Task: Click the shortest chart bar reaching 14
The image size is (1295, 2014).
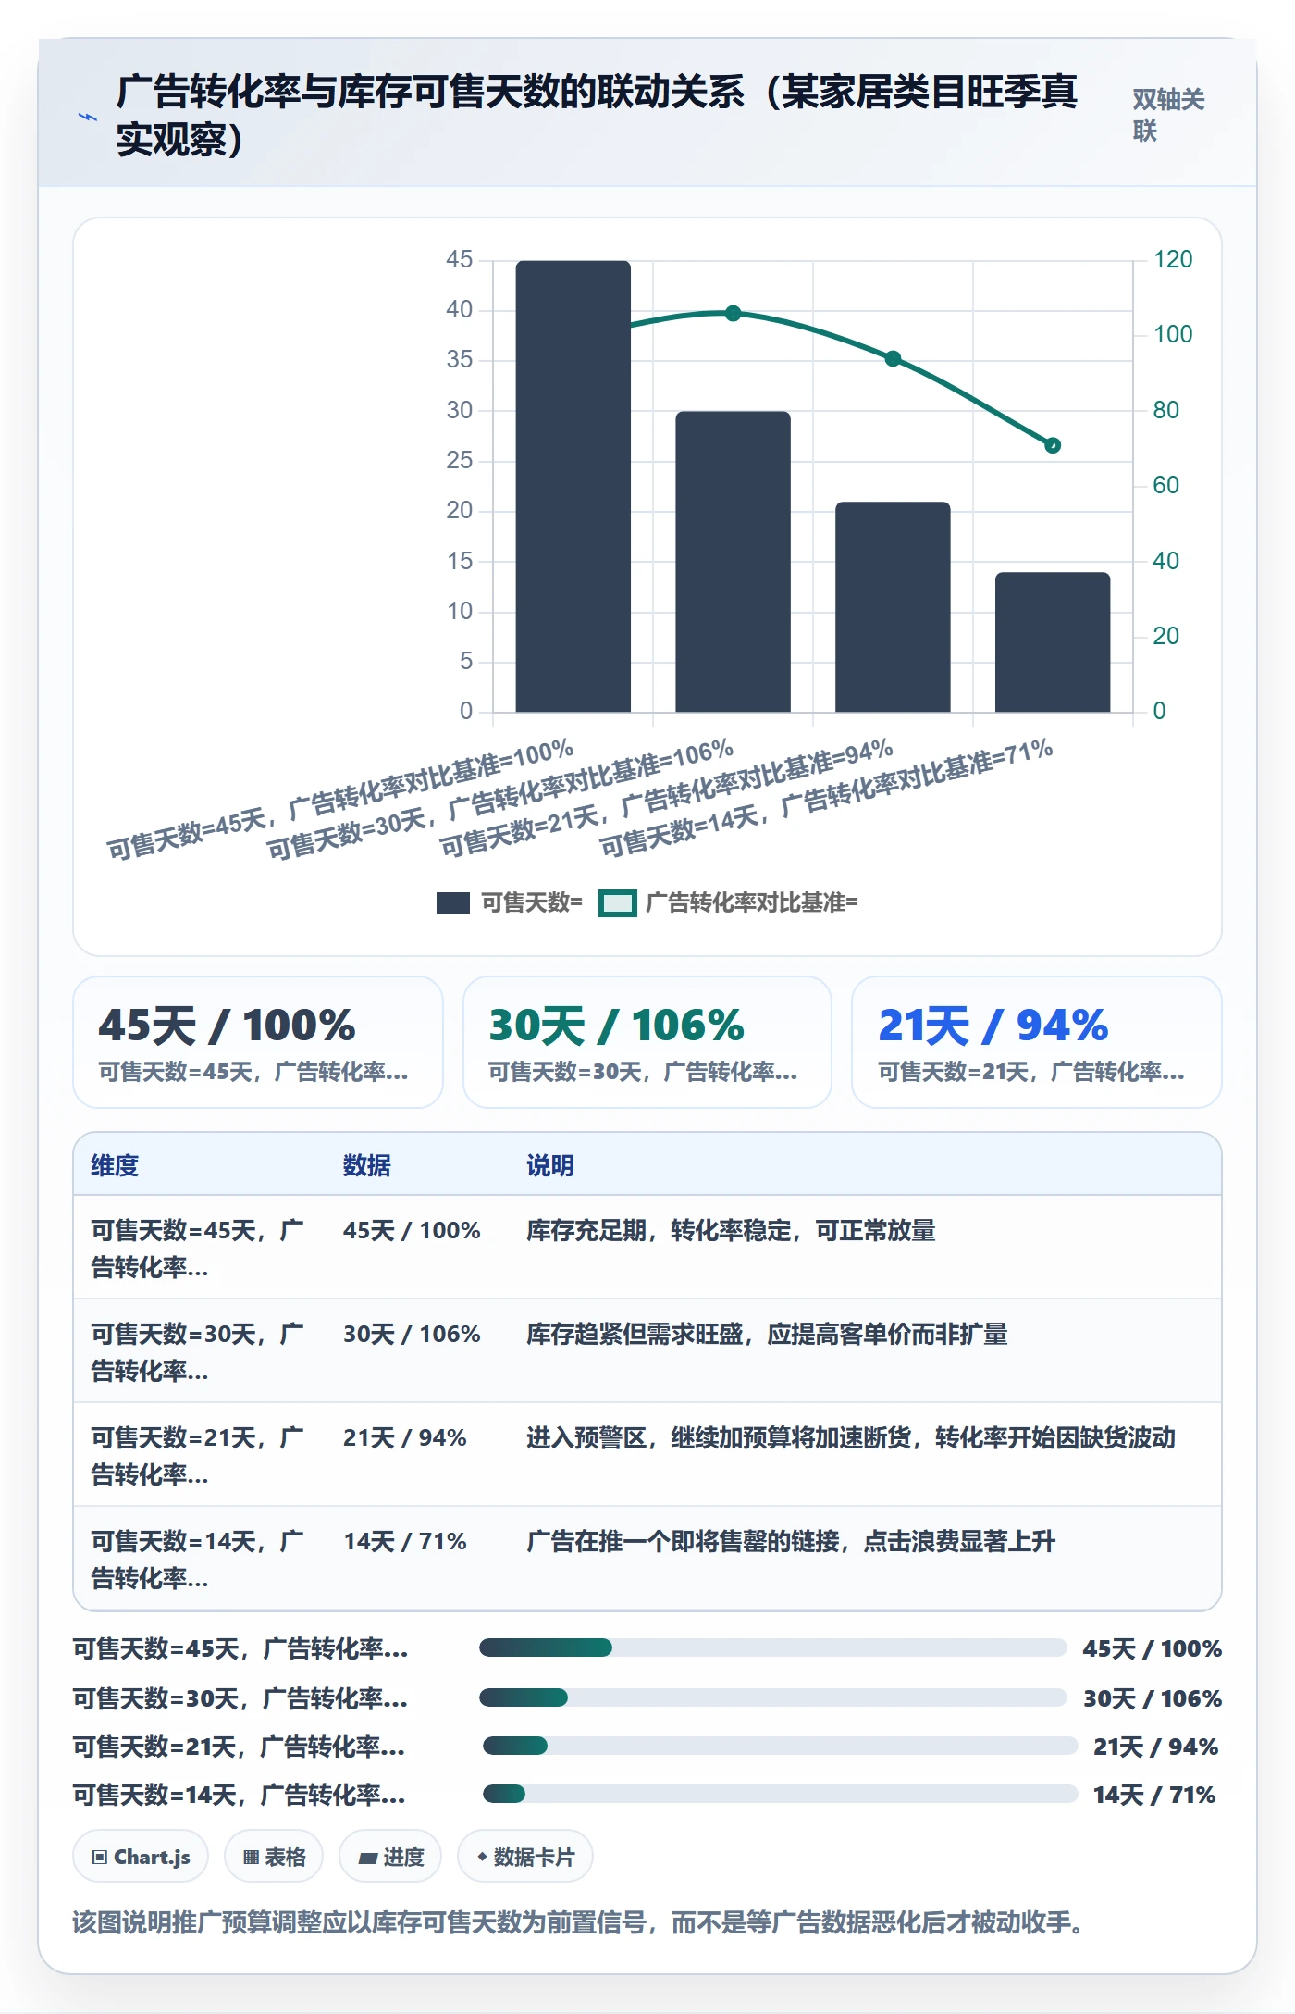Action: point(1053,641)
